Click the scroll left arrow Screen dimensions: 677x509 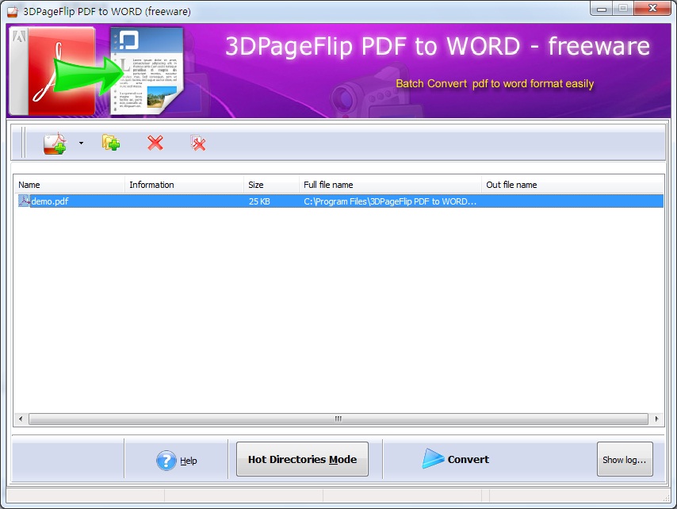click(x=21, y=419)
